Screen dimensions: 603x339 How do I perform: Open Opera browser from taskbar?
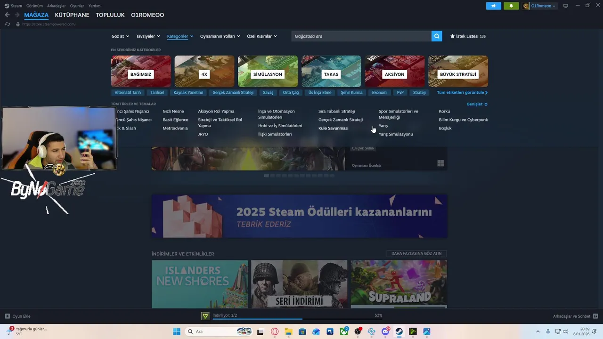[x=275, y=331]
